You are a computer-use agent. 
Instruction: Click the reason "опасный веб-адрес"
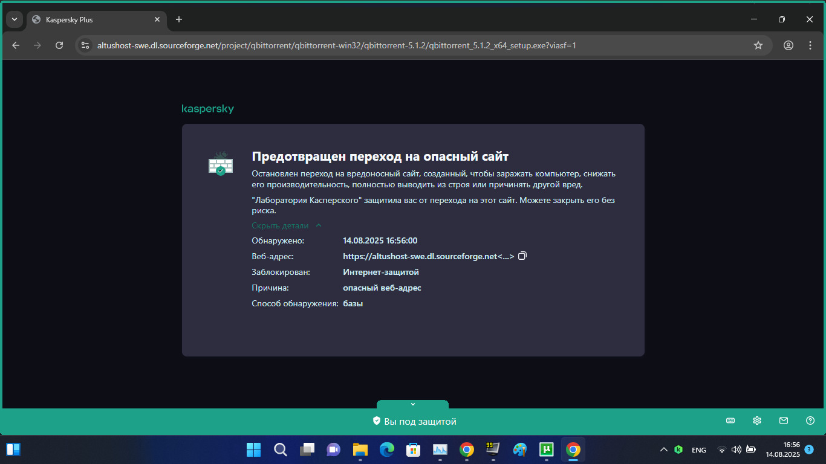(382, 288)
